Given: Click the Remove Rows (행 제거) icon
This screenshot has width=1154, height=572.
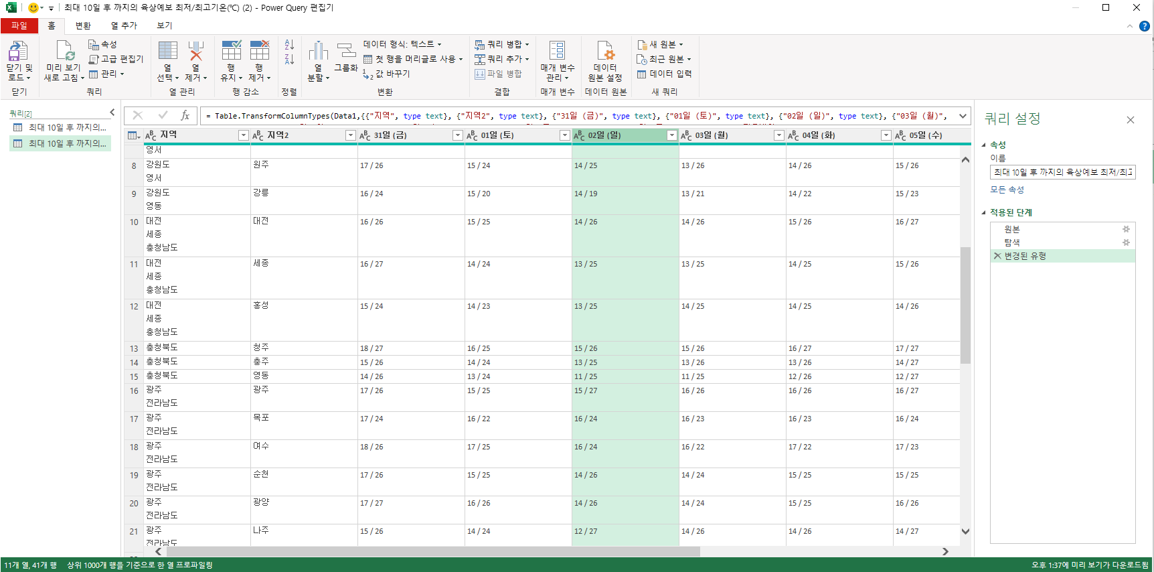Looking at the screenshot, I should pyautogui.click(x=259, y=51).
